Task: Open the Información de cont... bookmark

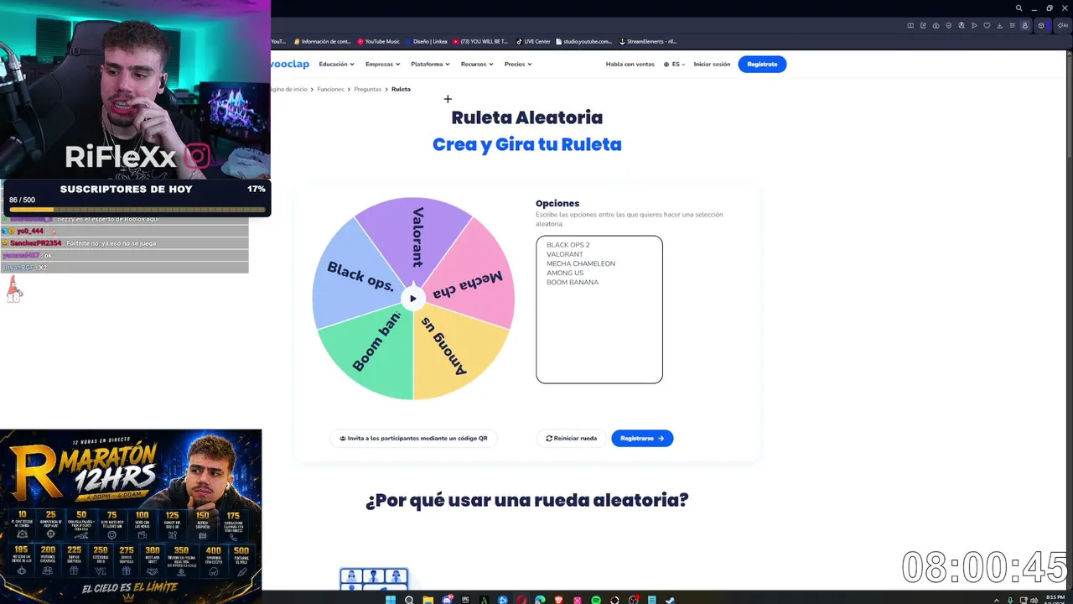Action: click(322, 41)
